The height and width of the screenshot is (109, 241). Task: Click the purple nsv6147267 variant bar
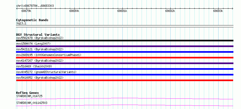tap(125, 63)
